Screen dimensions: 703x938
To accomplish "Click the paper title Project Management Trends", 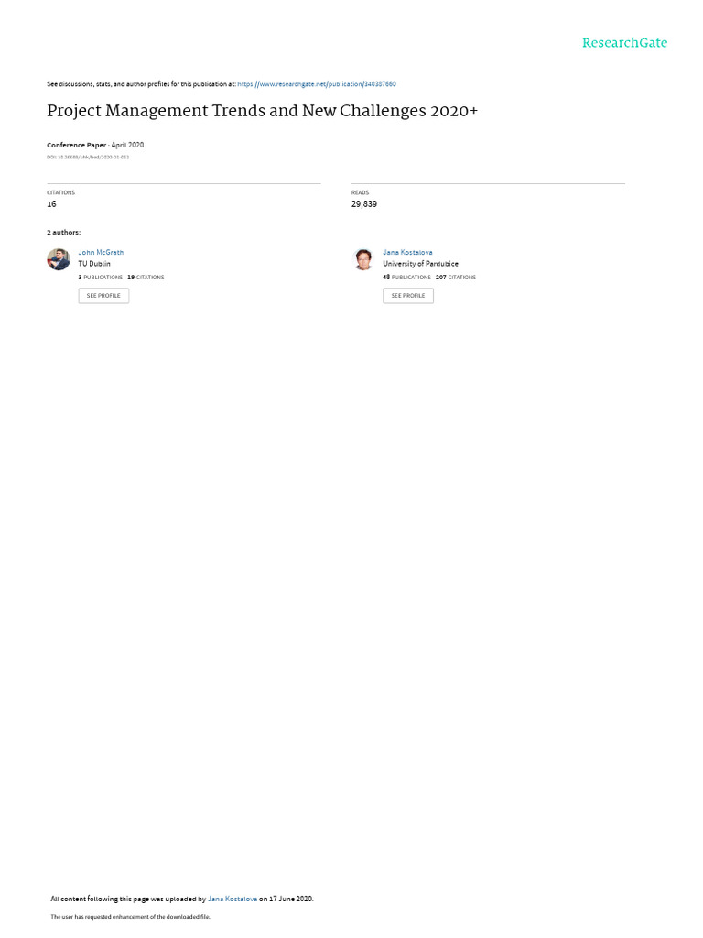I will point(263,111).
